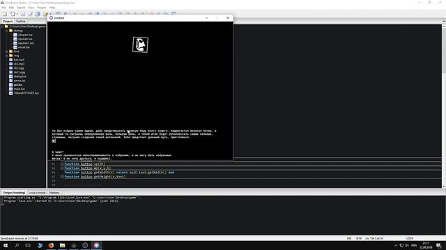Select game.zip in the project tree
Screen dimensions: 446x250
[20, 81]
